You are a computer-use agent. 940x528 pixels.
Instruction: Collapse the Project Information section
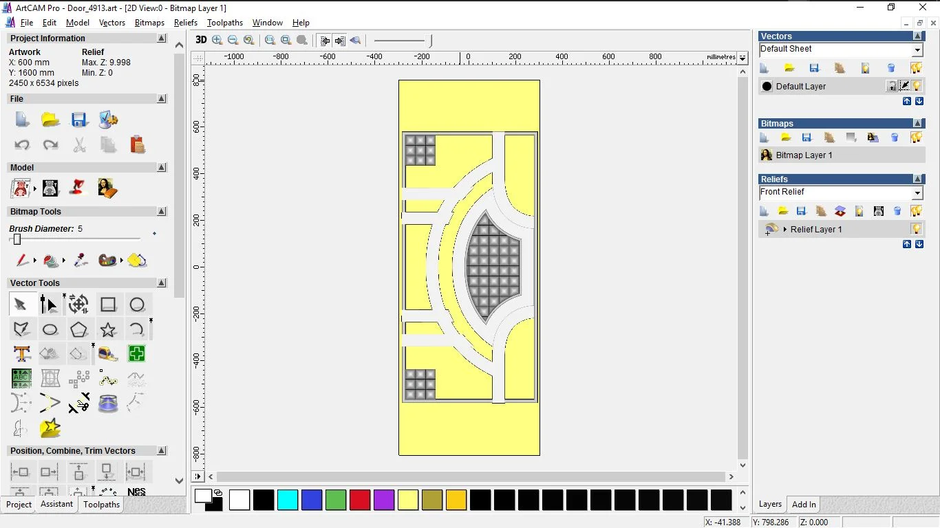(x=162, y=38)
